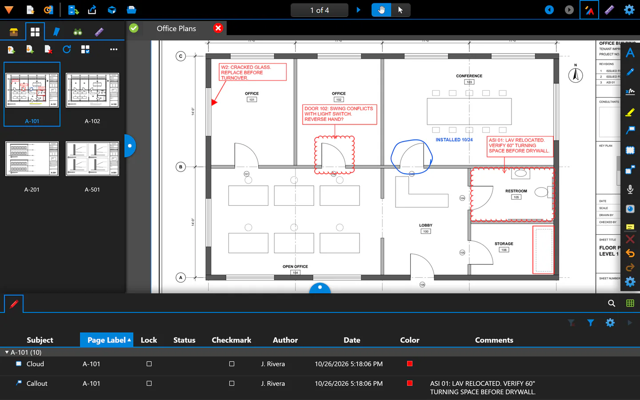The height and width of the screenshot is (400, 640).
Task: Click the delete page icon in thumbnails toolbar
Action: tap(48, 49)
